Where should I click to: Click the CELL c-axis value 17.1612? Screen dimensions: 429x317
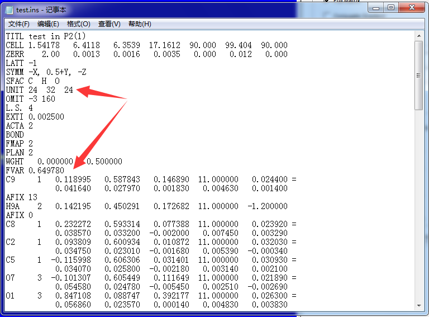165,45
